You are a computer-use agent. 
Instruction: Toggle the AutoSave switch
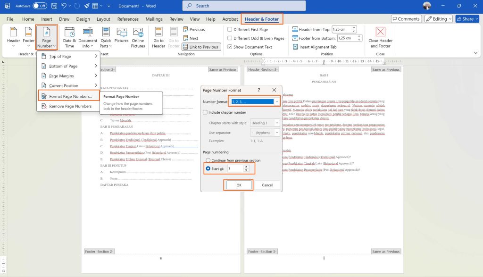click(x=40, y=6)
